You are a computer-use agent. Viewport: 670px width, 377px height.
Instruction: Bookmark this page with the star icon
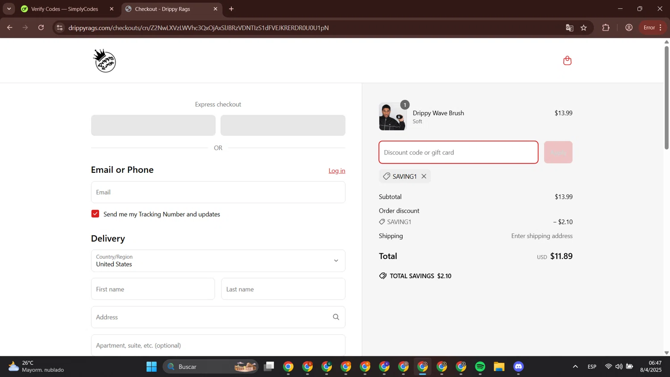tap(584, 28)
